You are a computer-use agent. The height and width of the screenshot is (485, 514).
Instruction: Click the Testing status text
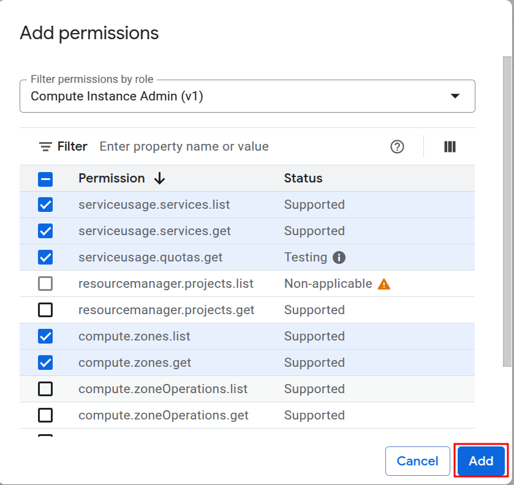coord(306,257)
